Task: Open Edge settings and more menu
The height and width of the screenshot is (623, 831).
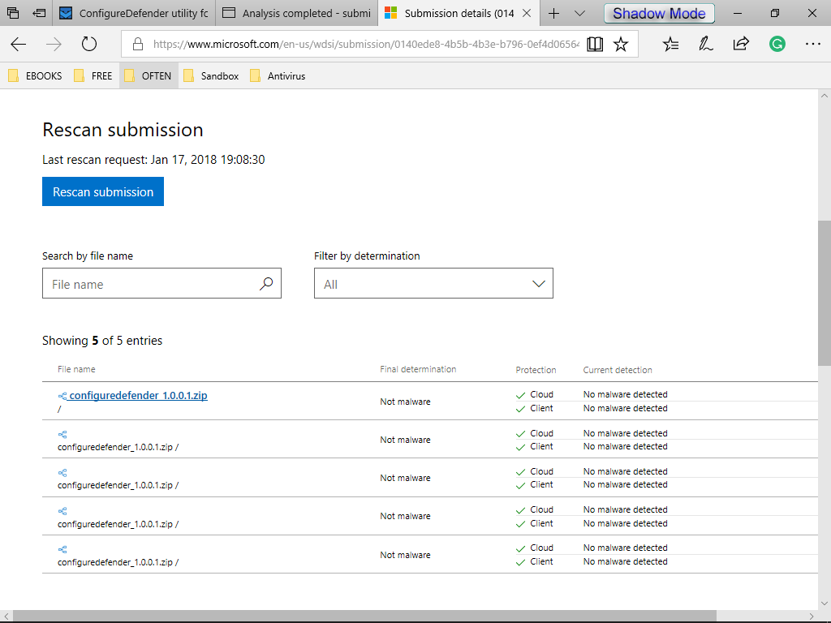Action: click(x=812, y=44)
